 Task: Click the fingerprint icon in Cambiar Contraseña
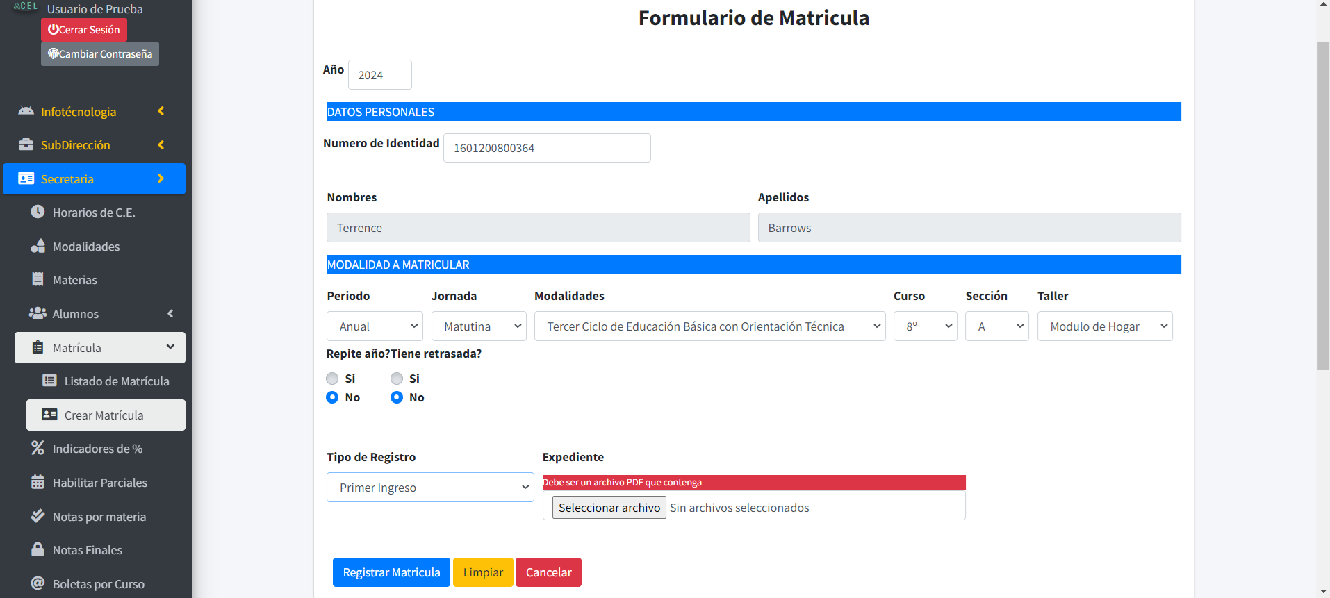click(x=53, y=53)
